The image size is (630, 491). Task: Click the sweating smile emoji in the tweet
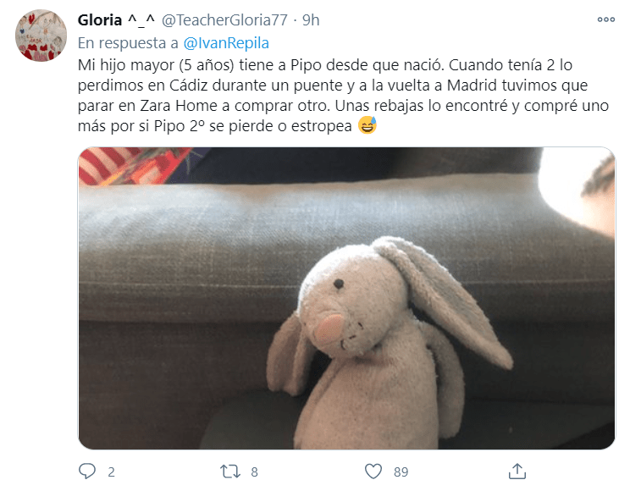pyautogui.click(x=367, y=125)
